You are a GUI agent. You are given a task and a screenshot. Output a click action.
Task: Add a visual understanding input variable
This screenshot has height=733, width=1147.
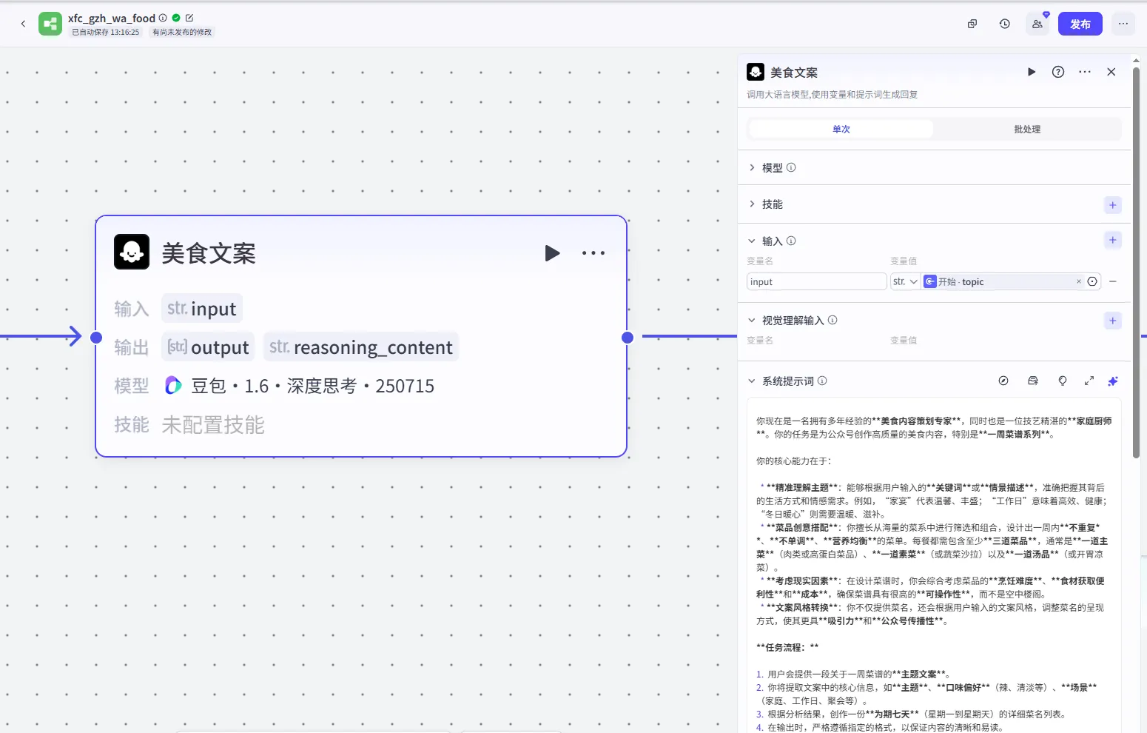pyautogui.click(x=1112, y=321)
